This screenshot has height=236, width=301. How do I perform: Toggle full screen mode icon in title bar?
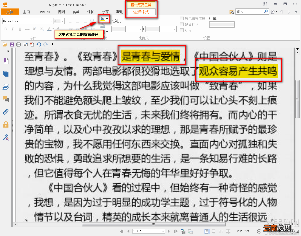266,4
